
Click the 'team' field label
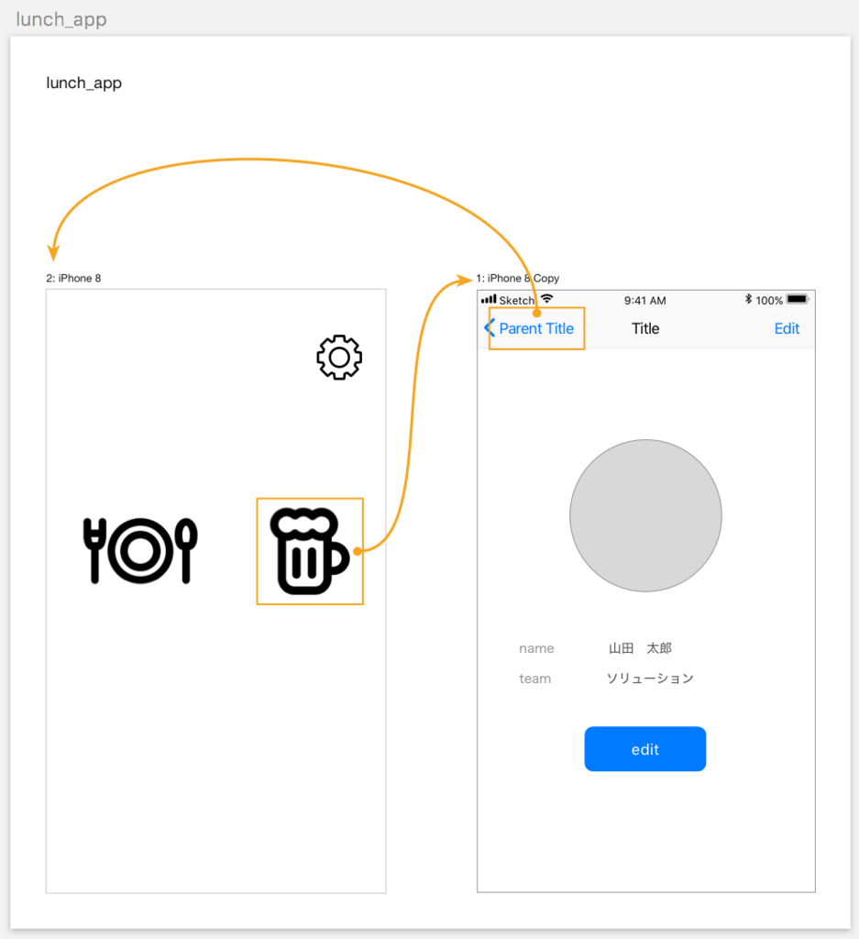coord(534,679)
